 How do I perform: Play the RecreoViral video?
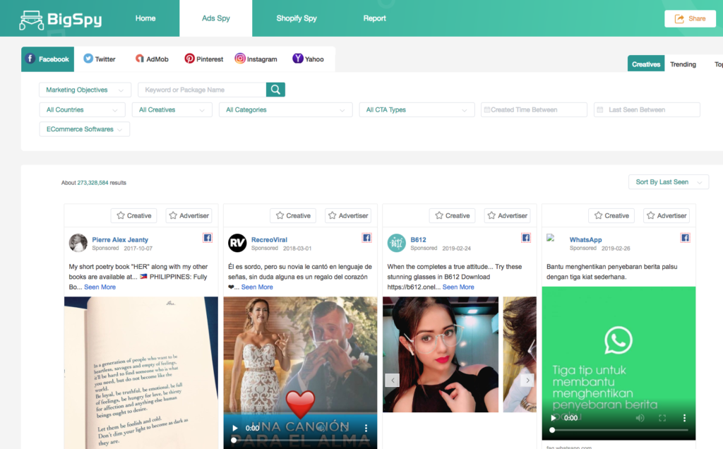pos(234,429)
